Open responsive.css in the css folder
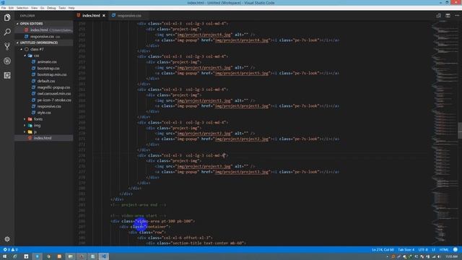Image resolution: width=462 pixels, height=260 pixels. click(49, 106)
